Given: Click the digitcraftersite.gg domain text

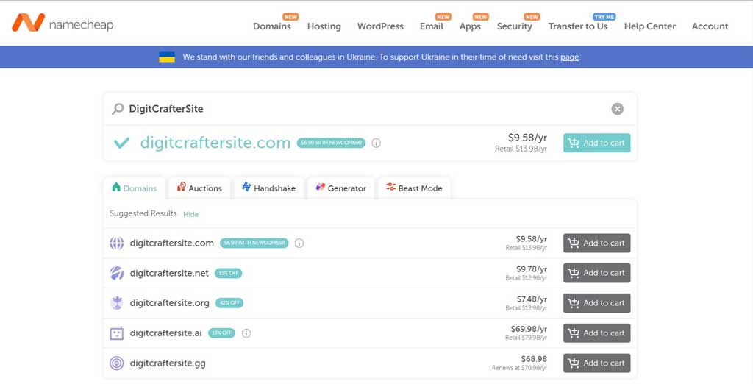Looking at the screenshot, I should click(x=168, y=363).
